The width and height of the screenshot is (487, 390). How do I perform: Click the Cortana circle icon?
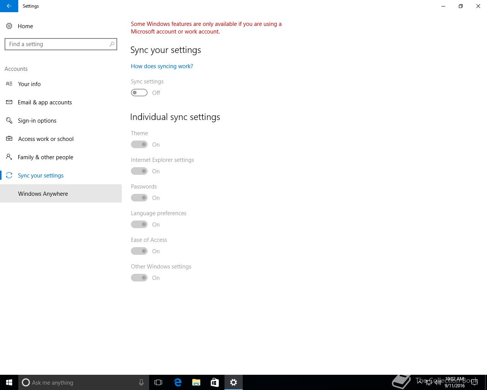pyautogui.click(x=26, y=382)
